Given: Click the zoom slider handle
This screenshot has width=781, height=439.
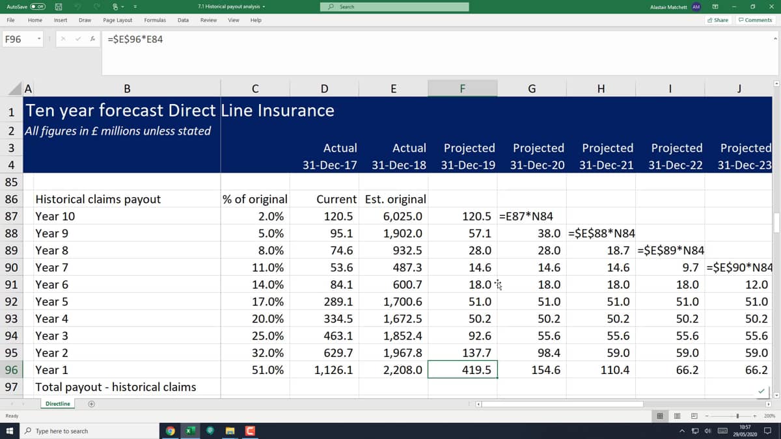Looking at the screenshot, I should [737, 416].
